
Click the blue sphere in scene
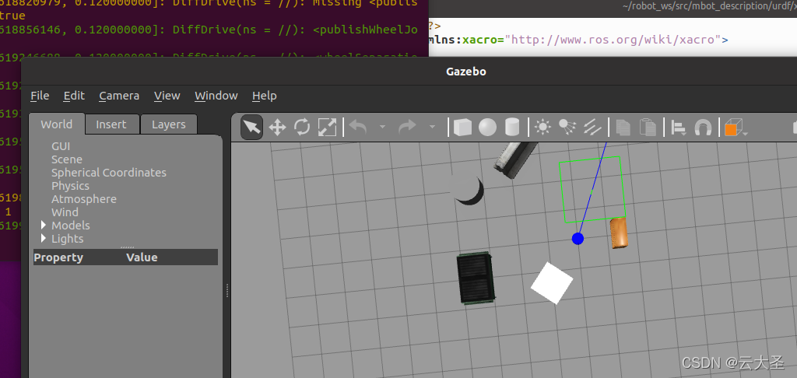click(578, 238)
